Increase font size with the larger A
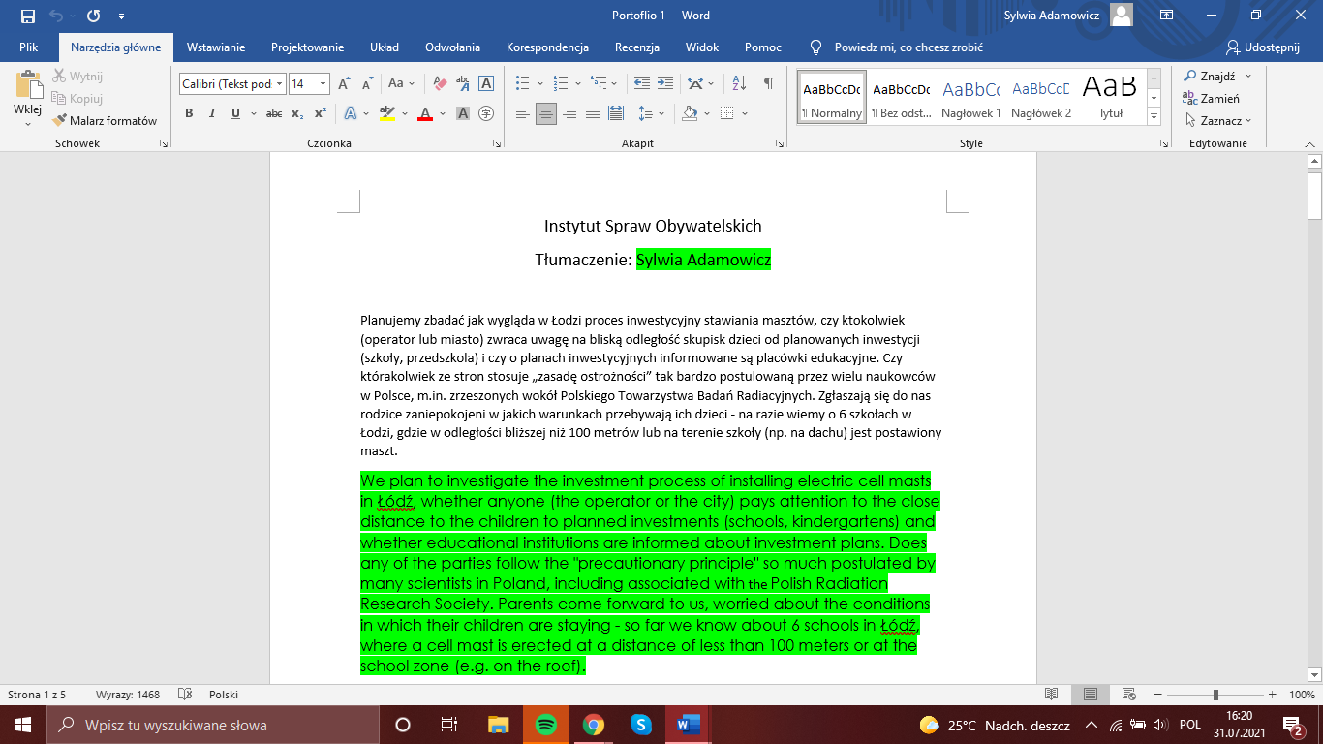 pos(344,83)
